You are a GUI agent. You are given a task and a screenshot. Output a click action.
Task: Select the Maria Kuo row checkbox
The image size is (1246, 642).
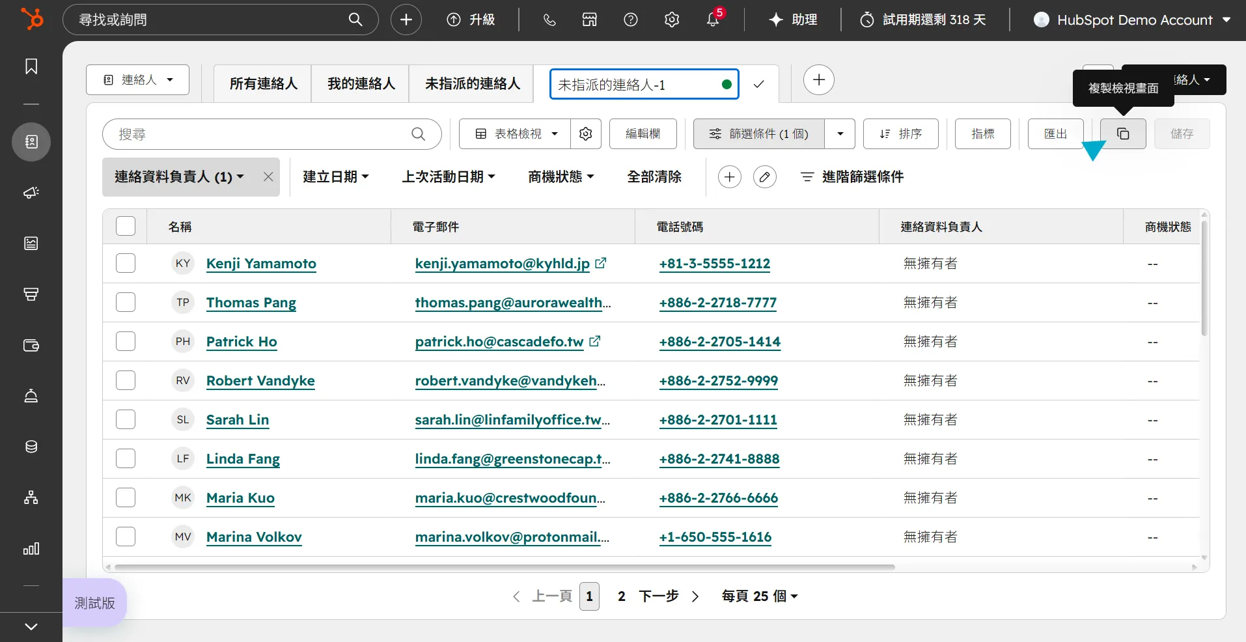[x=126, y=497]
